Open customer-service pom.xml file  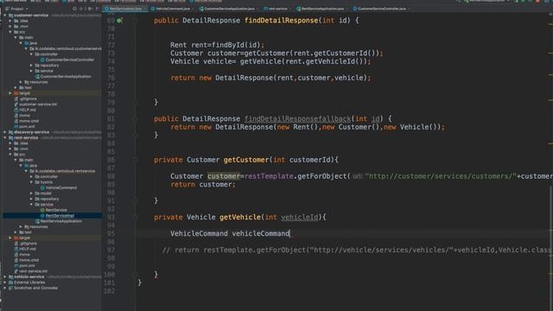[24, 126]
